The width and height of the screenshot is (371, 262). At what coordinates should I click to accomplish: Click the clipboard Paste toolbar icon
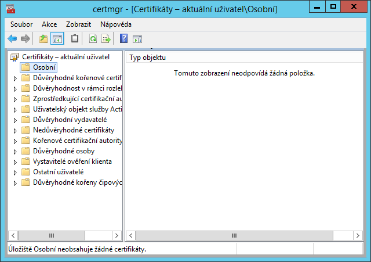[75, 39]
